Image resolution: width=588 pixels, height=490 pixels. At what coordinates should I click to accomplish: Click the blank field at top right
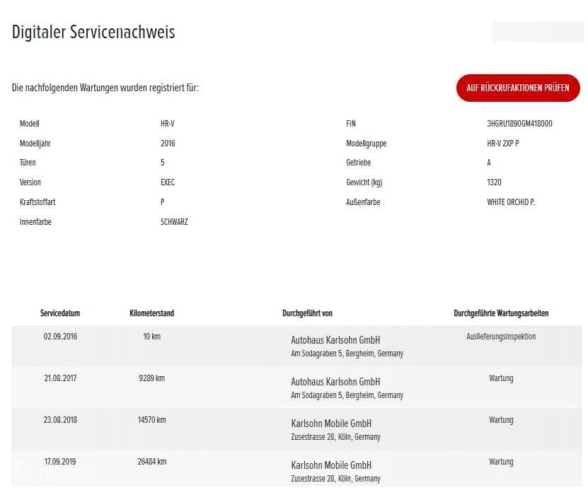[x=538, y=32]
